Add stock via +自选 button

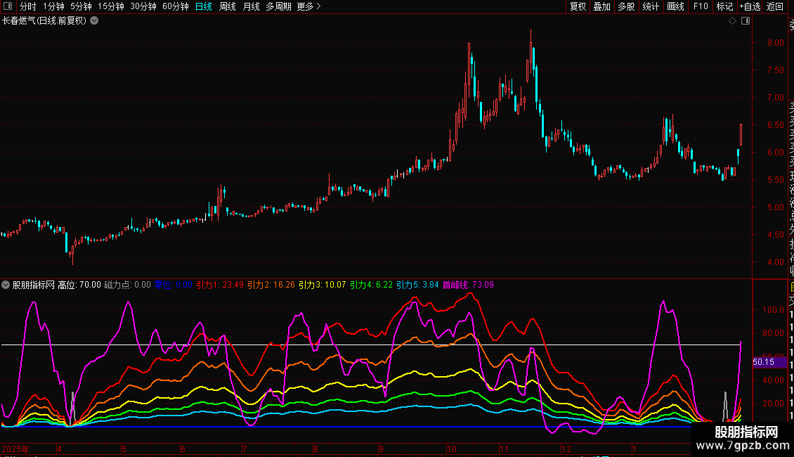pos(750,6)
